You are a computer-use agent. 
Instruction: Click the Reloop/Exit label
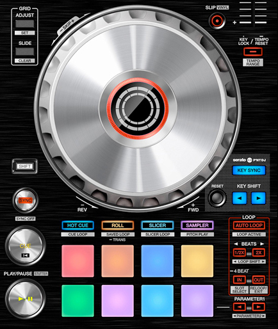[258, 290]
